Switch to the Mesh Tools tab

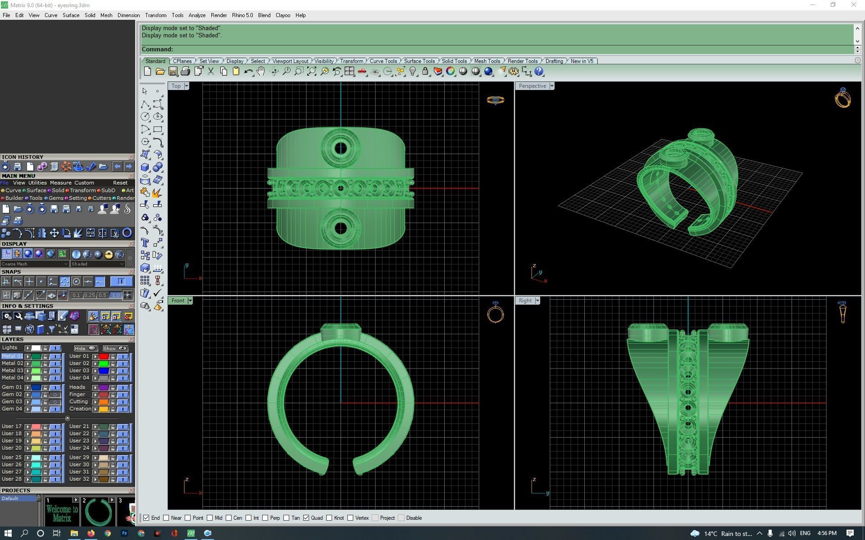tap(487, 61)
